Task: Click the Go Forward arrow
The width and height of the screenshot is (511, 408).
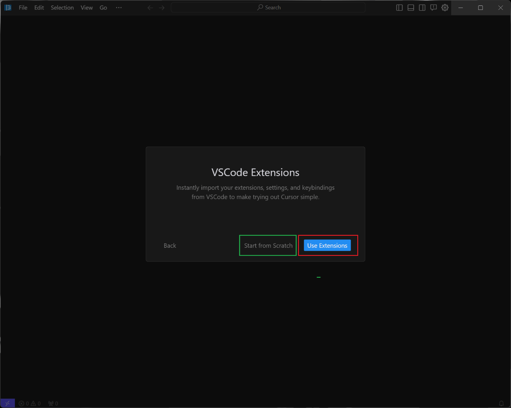Action: (162, 8)
